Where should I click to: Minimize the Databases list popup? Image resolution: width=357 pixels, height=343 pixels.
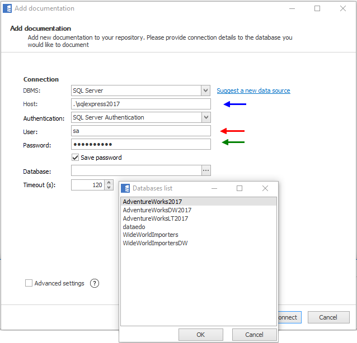[214, 188]
